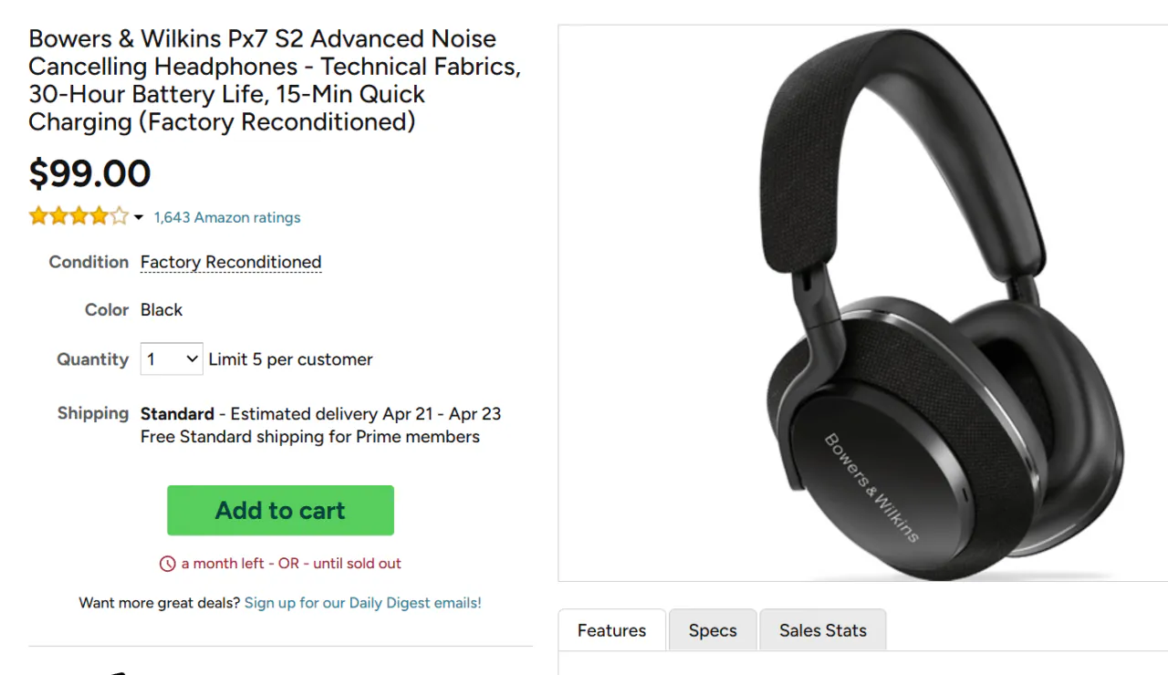Click the Factory Reconditioned condition link
Viewport: 1168px width, 675px height.
pos(230,262)
